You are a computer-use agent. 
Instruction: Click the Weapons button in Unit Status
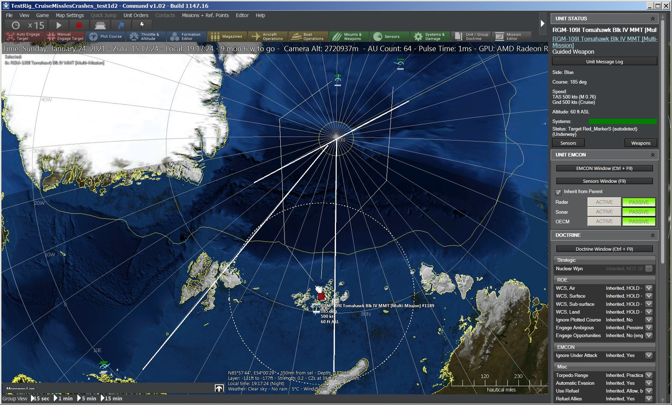tap(640, 143)
